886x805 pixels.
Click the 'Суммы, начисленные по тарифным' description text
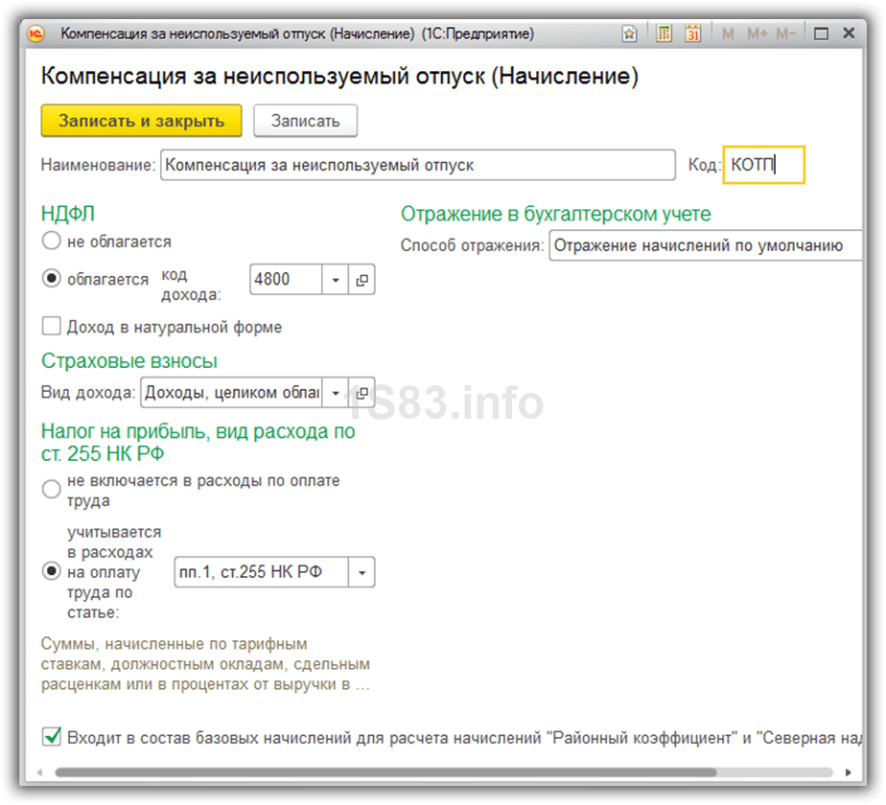point(205,664)
